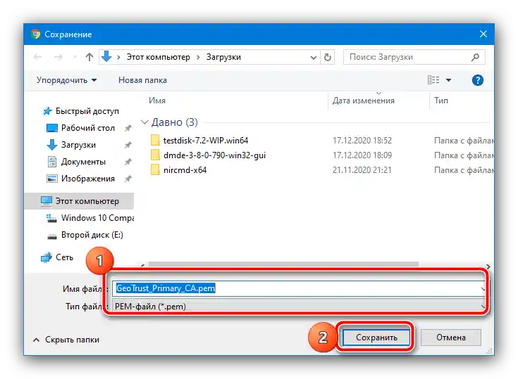Click the search magnifier icon
The width and height of the screenshot is (518, 379).
coord(476,57)
